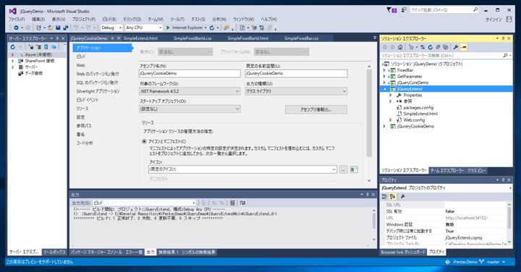Click the Undo arrow icon
The height and width of the screenshot is (272, 521).
click(x=76, y=28)
